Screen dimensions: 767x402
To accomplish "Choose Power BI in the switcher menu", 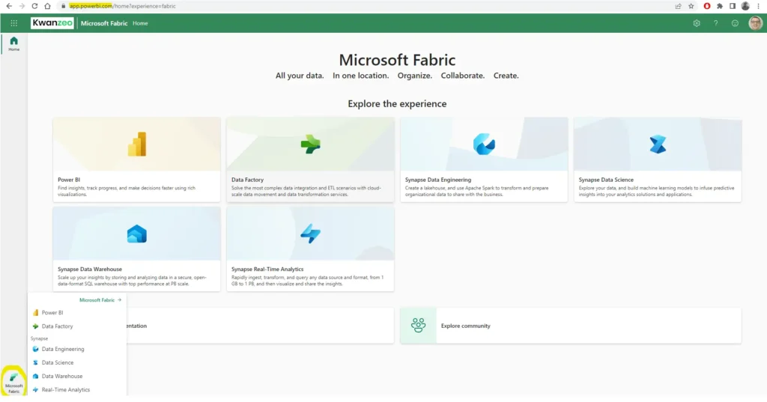I will 52,313.
